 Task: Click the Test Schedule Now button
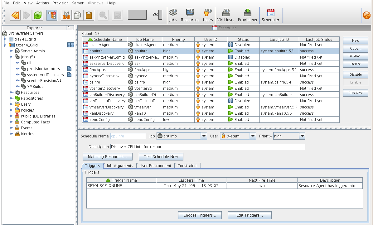[x=161, y=156]
